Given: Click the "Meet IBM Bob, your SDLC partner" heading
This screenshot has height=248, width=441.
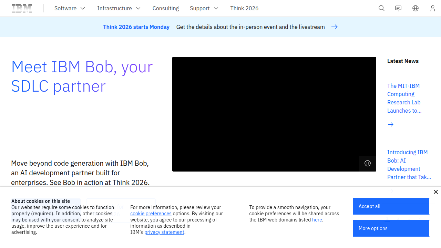Looking at the screenshot, I should pos(82,76).
